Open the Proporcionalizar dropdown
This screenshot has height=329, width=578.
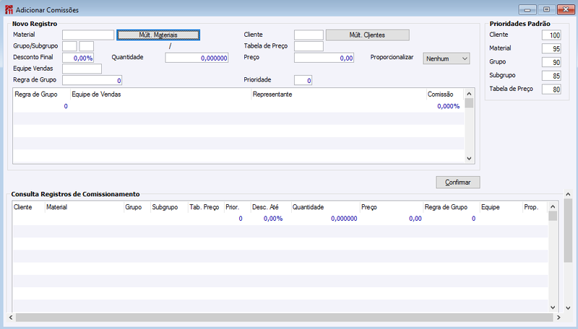(x=446, y=58)
